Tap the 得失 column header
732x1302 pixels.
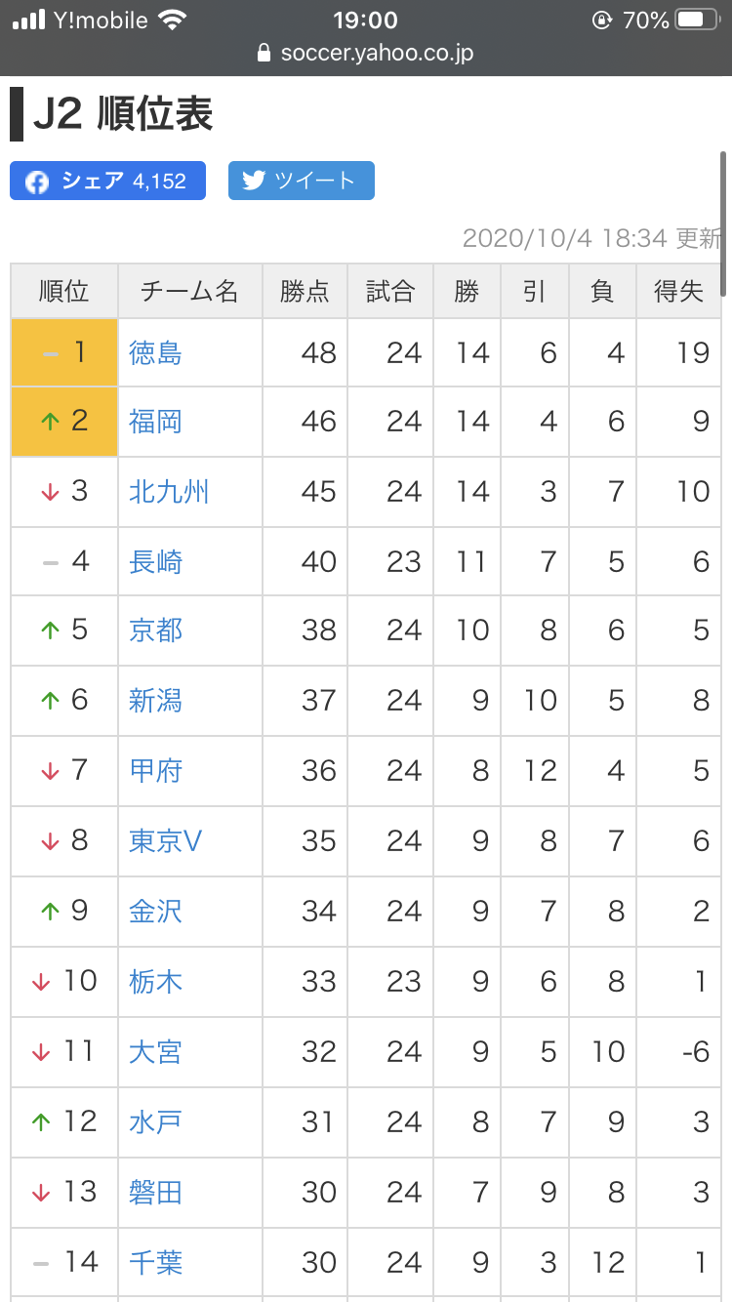click(678, 291)
